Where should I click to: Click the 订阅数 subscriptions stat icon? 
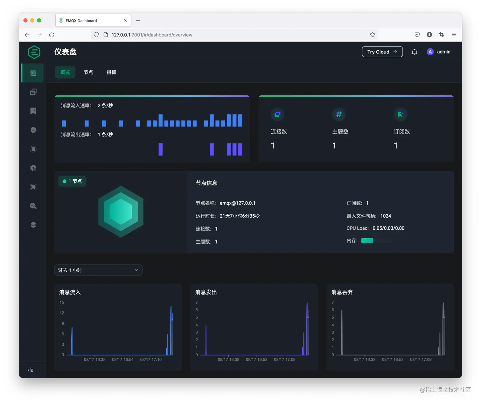(400, 114)
